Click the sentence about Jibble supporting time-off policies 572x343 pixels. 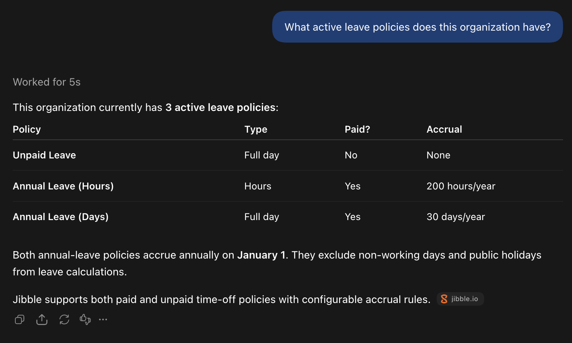pos(222,299)
